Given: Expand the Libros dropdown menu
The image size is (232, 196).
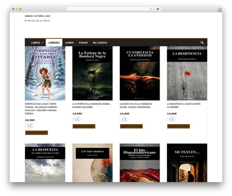Looking at the screenshot, I should pos(37,43).
